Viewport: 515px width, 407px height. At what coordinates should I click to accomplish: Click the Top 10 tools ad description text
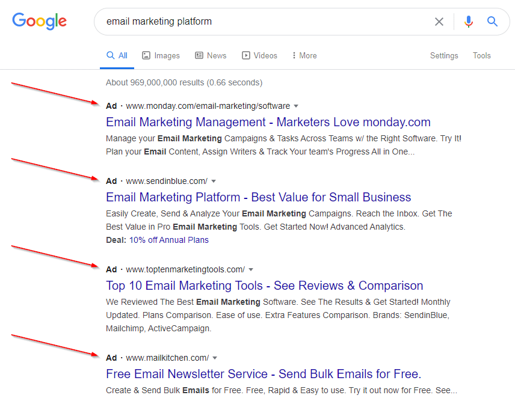pos(278,315)
